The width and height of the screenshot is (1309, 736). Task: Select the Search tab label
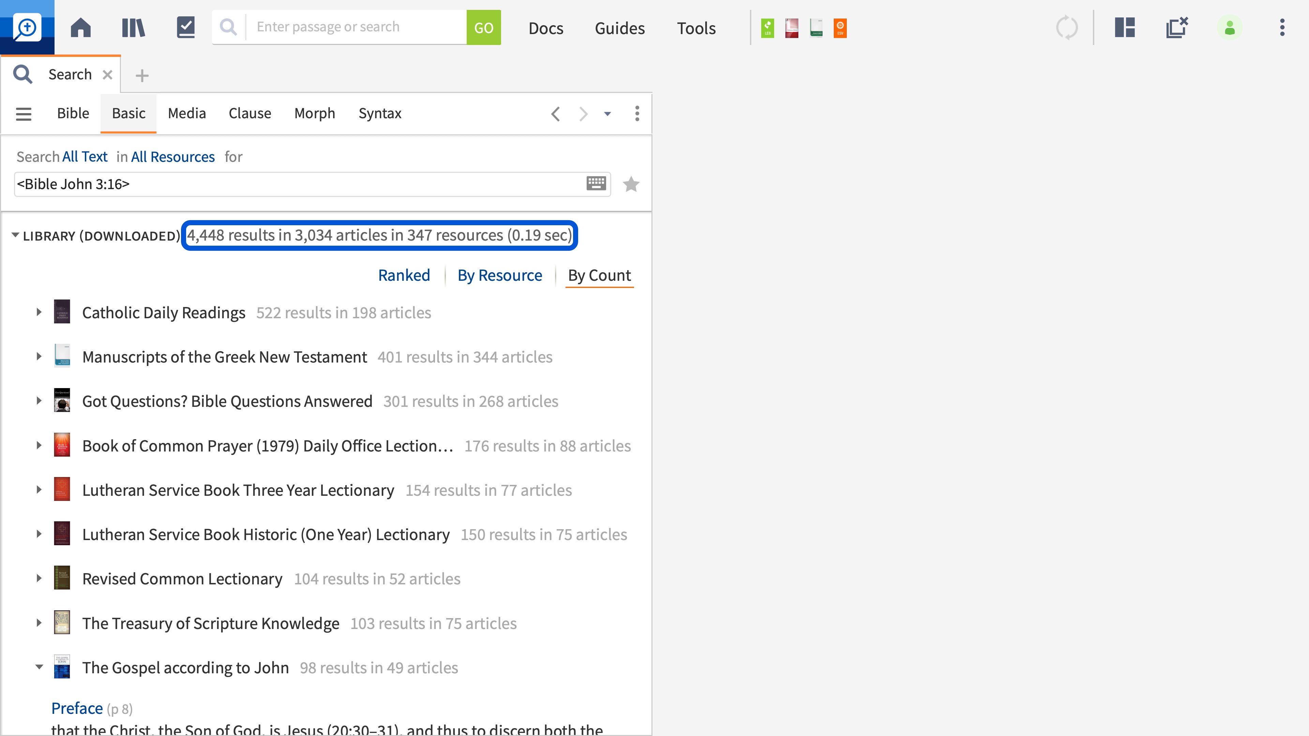(70, 75)
